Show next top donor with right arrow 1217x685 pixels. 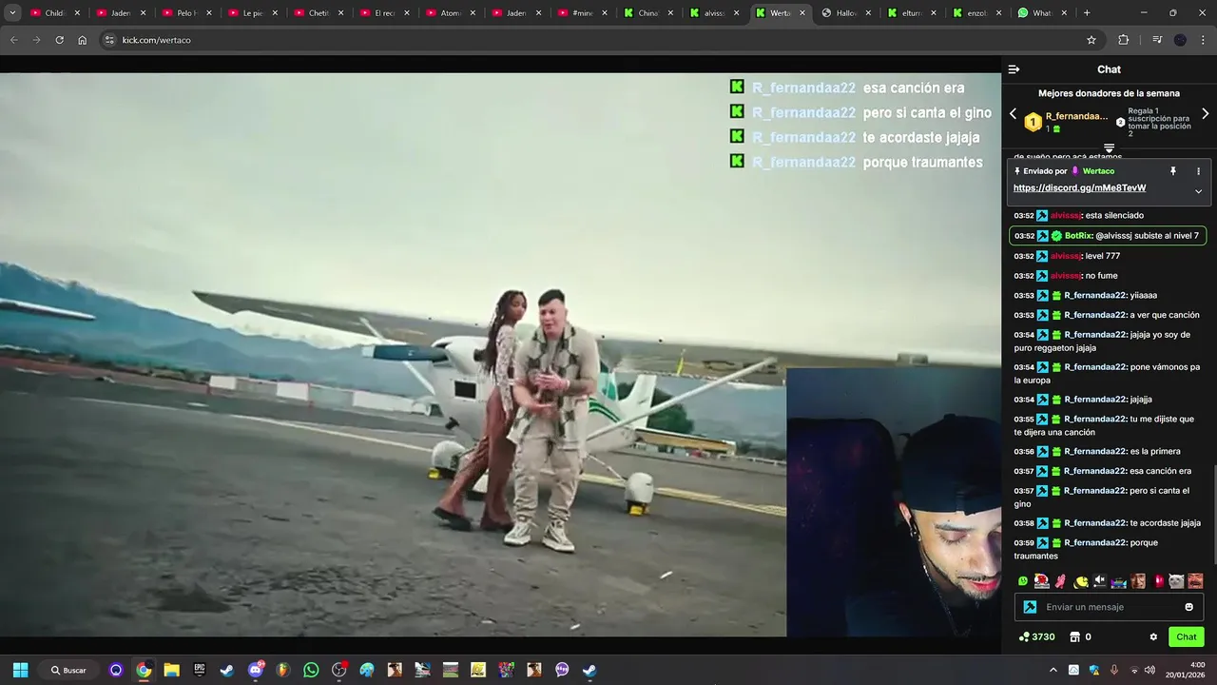(x=1206, y=114)
